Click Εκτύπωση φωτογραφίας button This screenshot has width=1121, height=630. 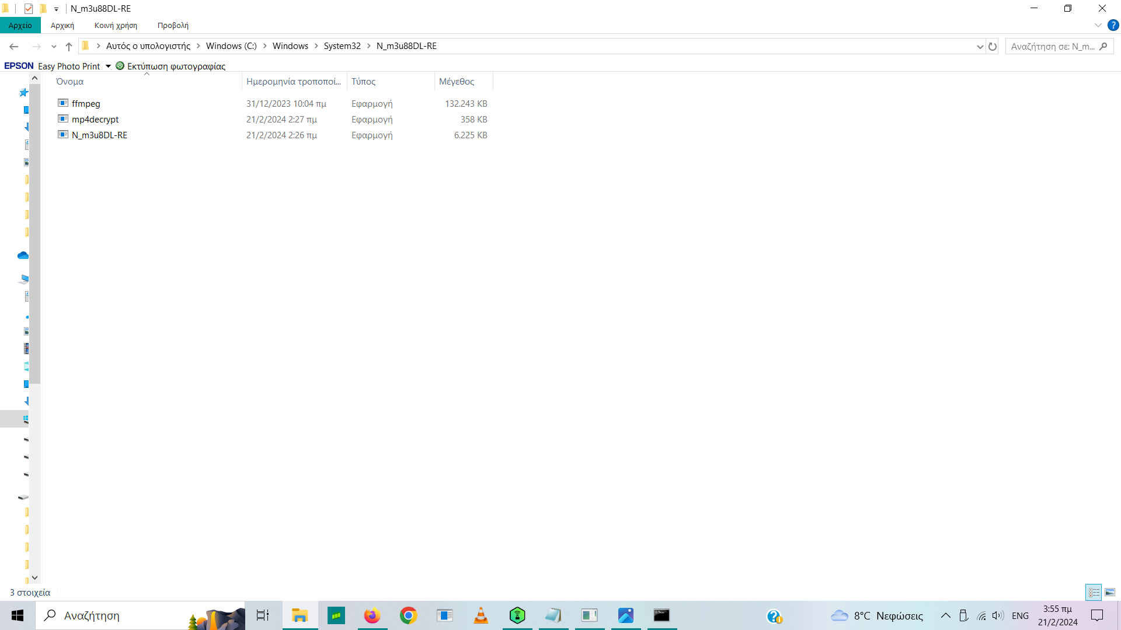(x=170, y=66)
